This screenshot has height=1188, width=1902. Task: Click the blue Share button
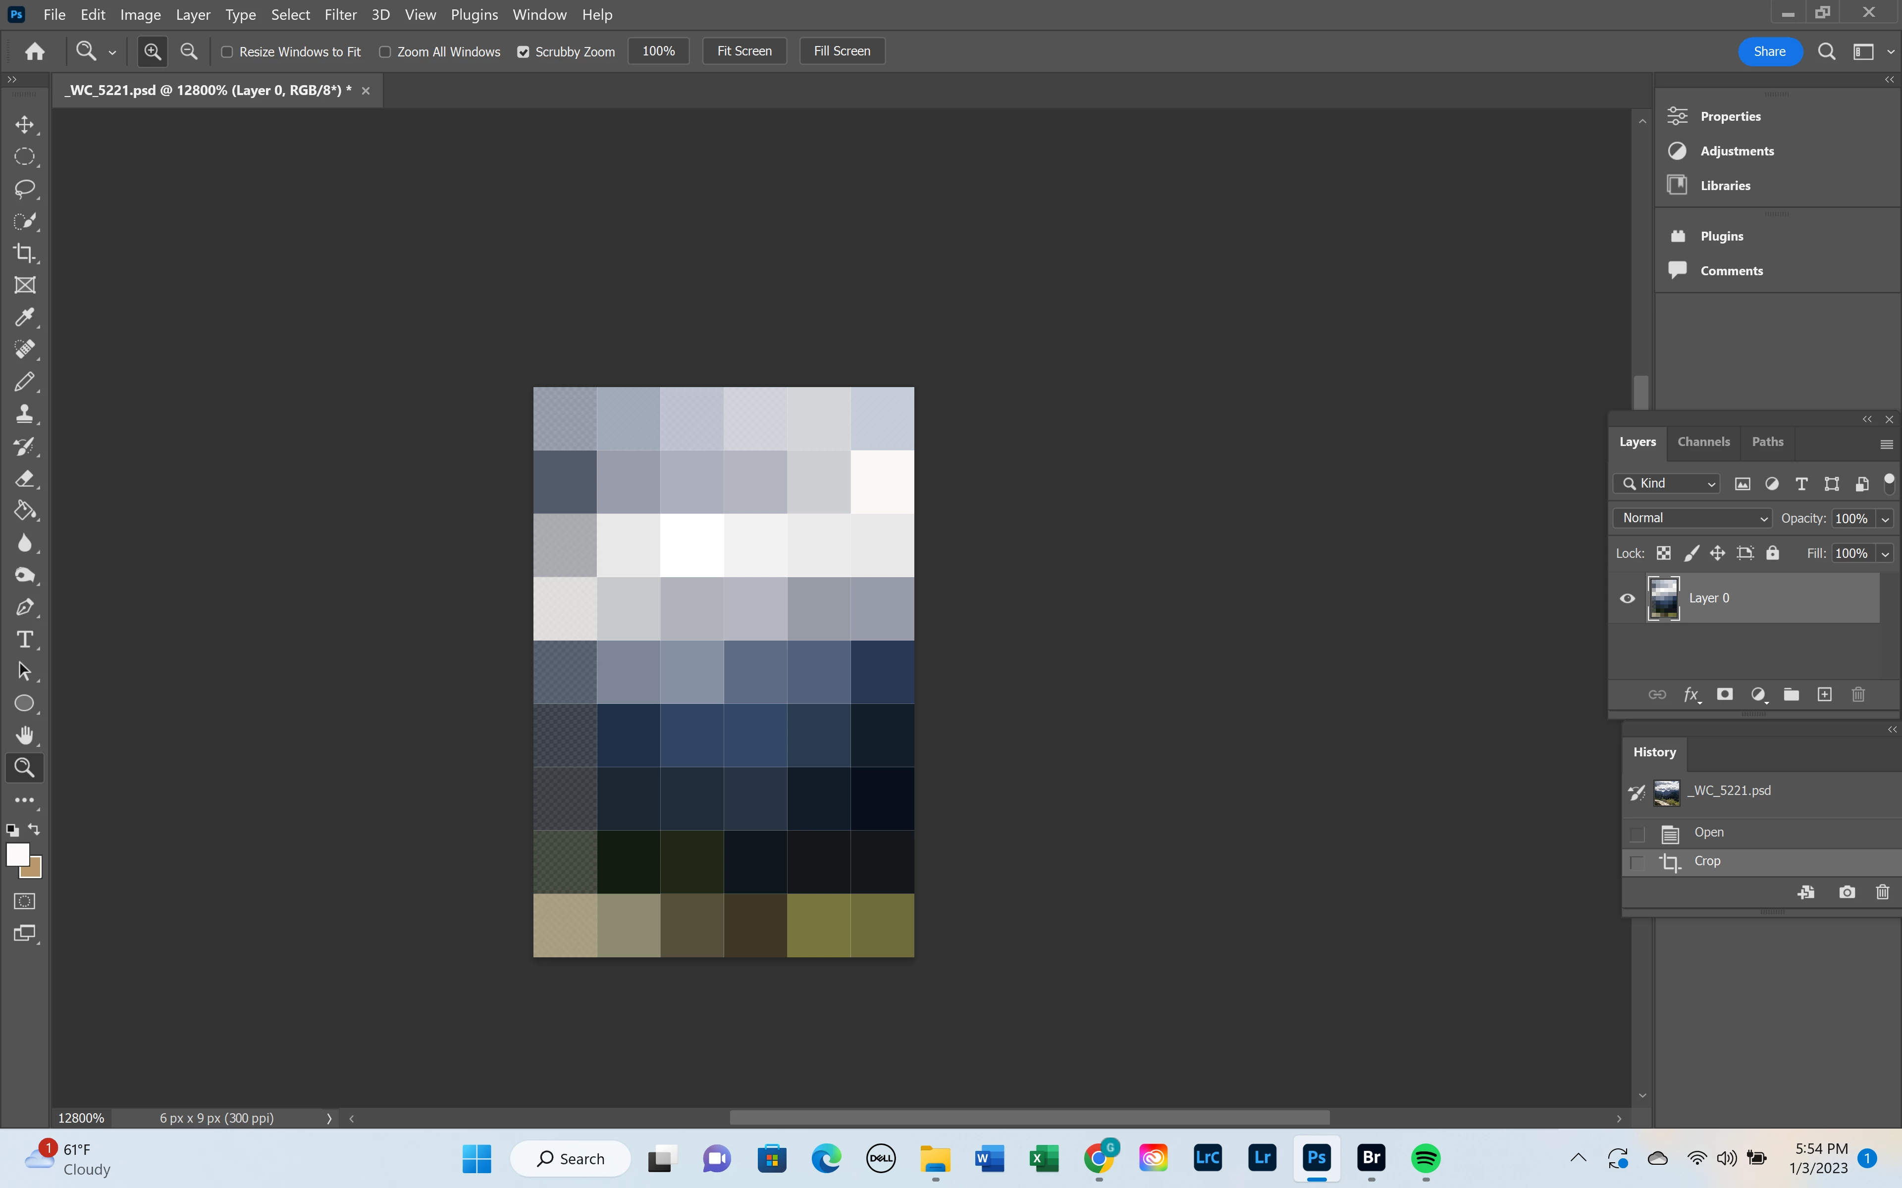point(1769,51)
